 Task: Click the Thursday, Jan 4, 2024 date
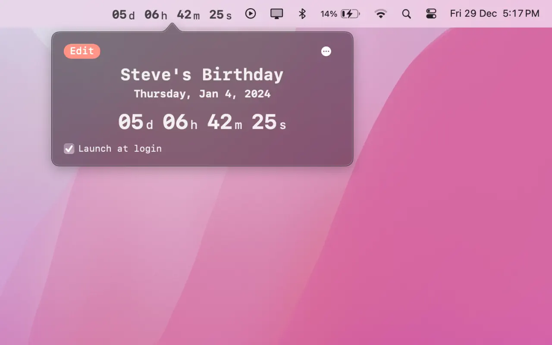(202, 94)
